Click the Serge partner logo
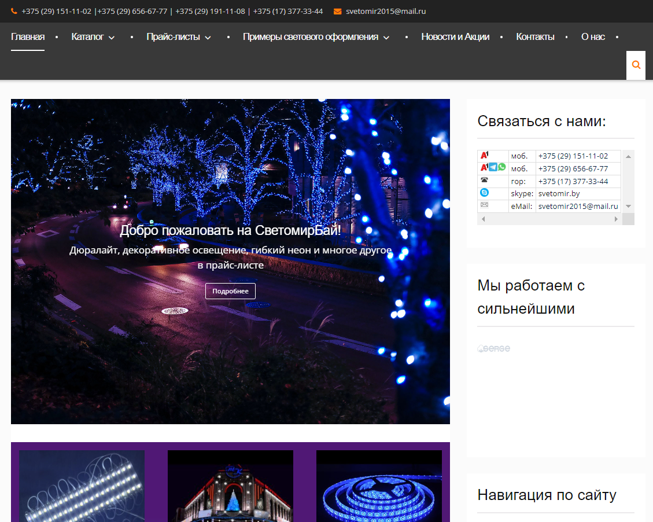 (493, 348)
